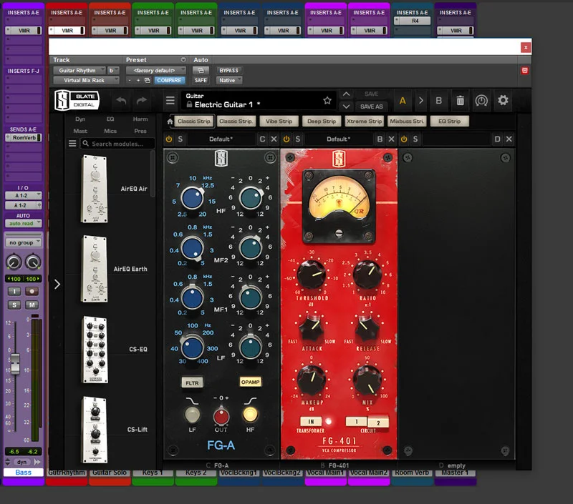Favorite Electric Guitar 1 via the star icon
The height and width of the screenshot is (504, 573).
(x=327, y=100)
